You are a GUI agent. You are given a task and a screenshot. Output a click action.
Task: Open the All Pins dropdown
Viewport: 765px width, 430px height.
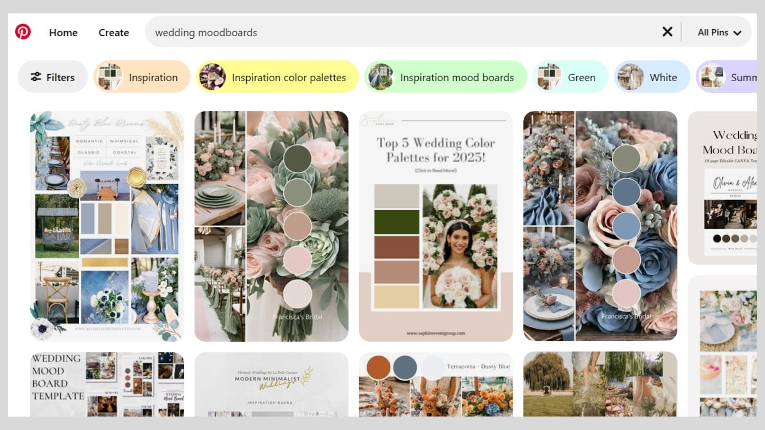point(719,32)
